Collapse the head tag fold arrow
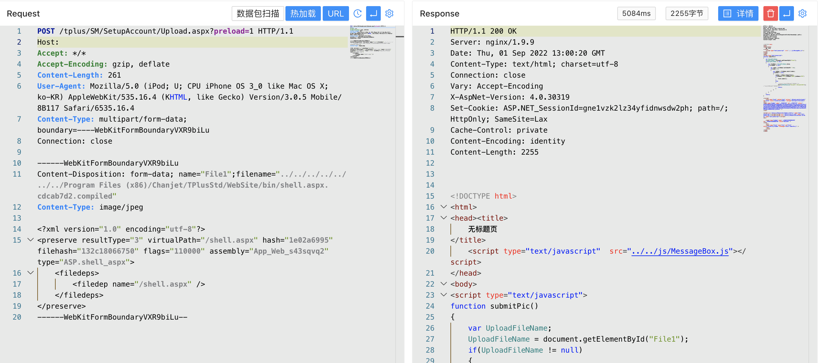819x363 pixels. point(443,218)
